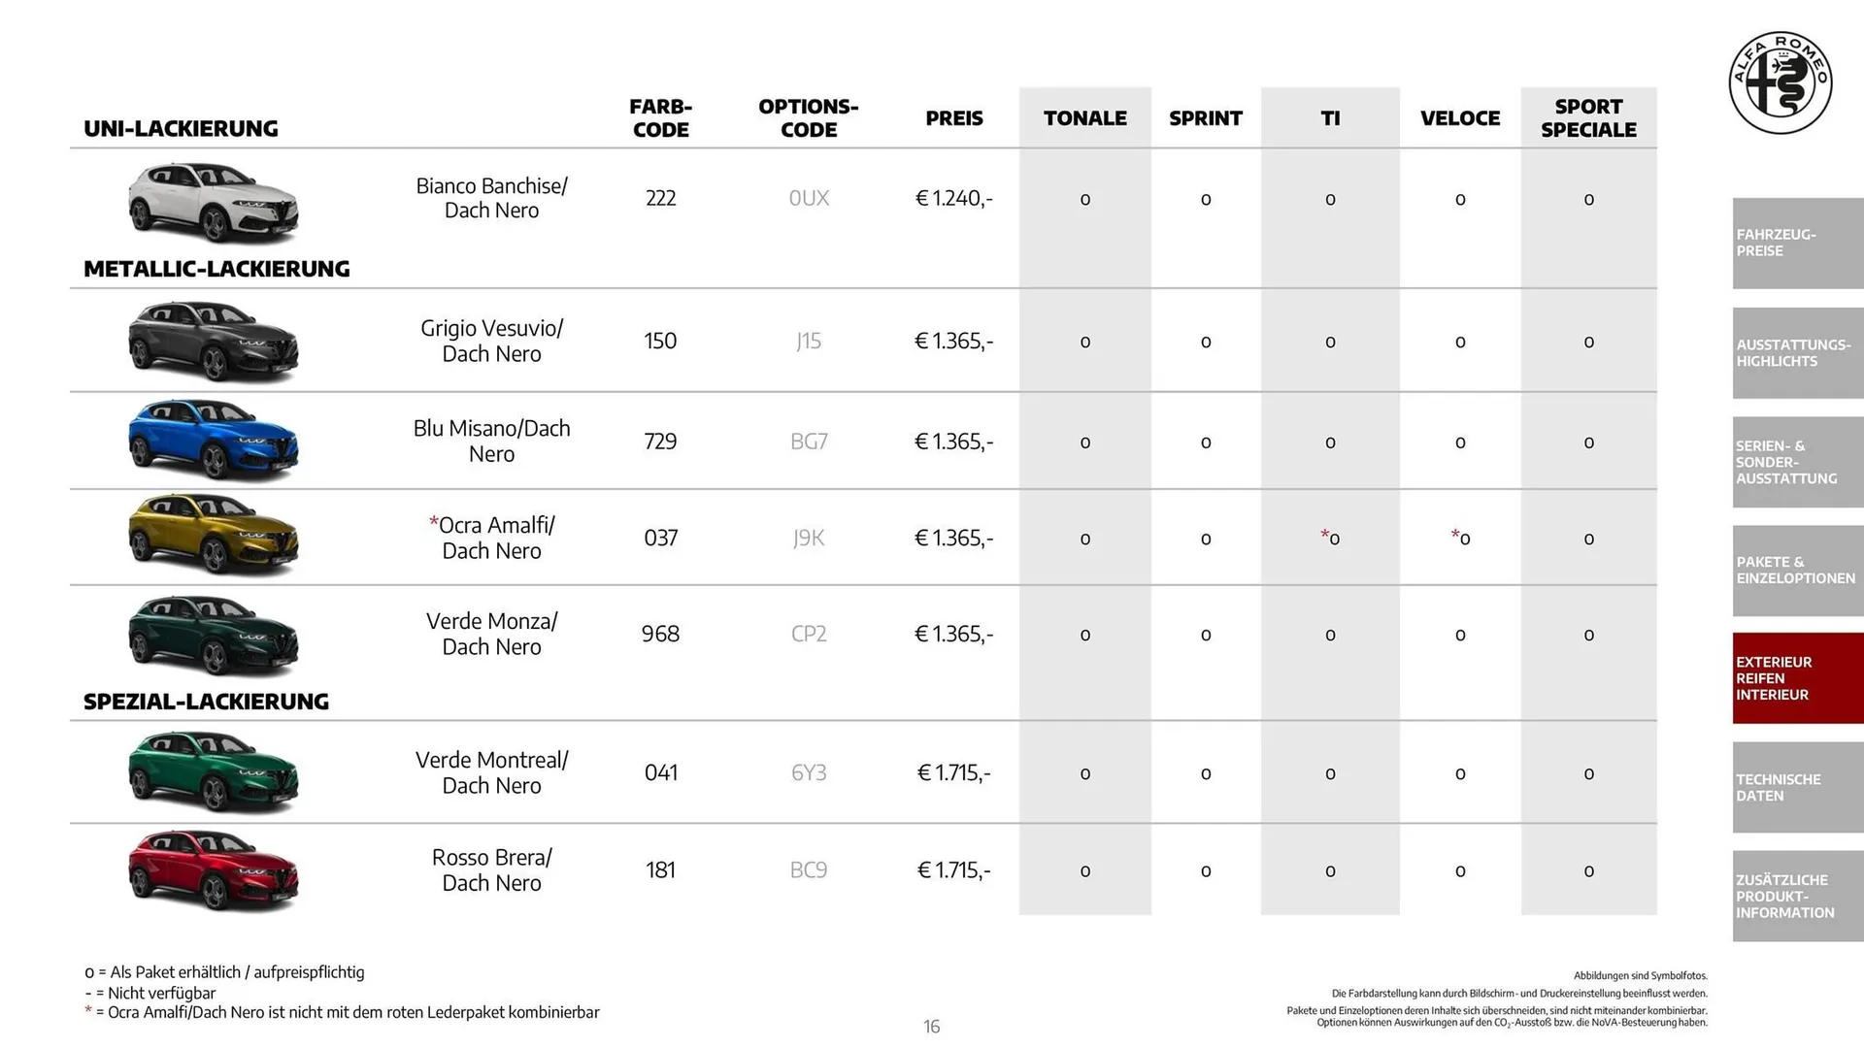
Task: Select the blue Blu Misano car thumbnail
Action: click(x=214, y=441)
